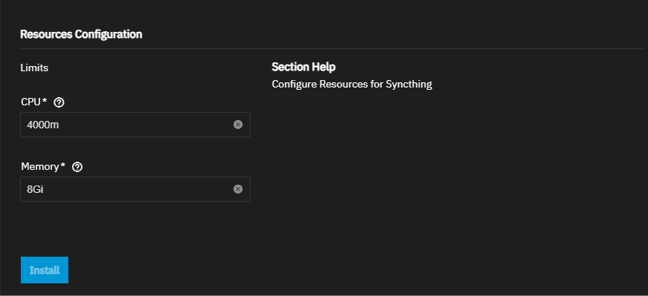Click the Install button

[x=45, y=270]
